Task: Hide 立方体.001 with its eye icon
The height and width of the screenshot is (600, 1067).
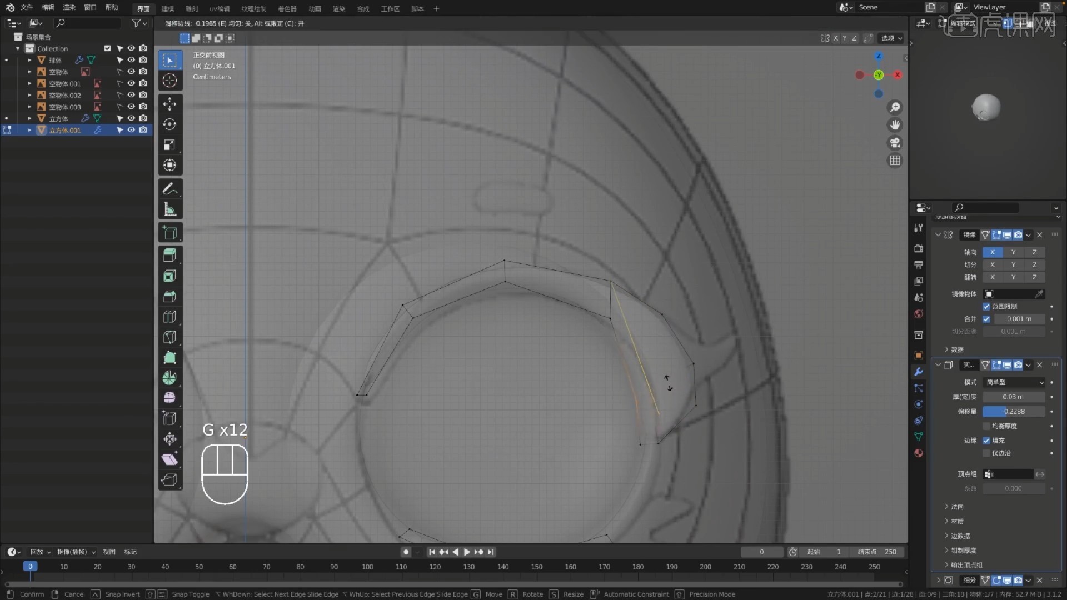Action: point(131,130)
